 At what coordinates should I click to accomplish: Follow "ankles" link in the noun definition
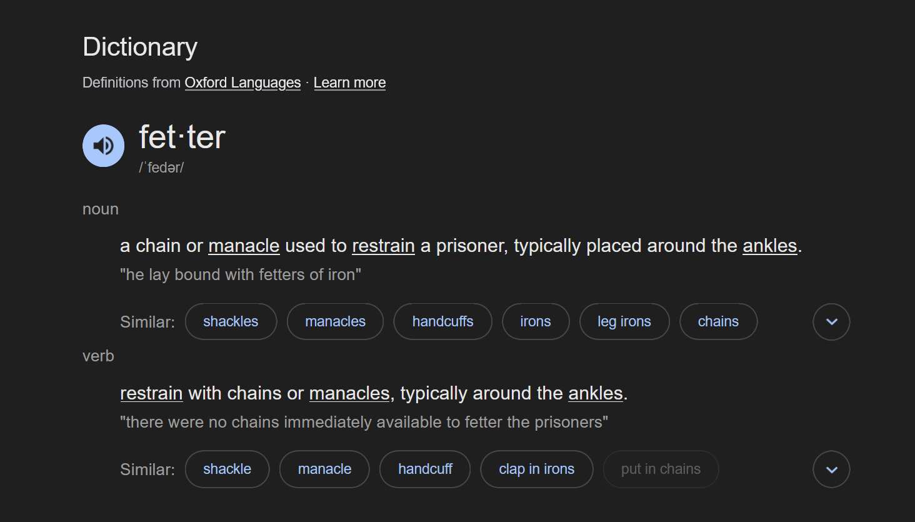pos(769,246)
